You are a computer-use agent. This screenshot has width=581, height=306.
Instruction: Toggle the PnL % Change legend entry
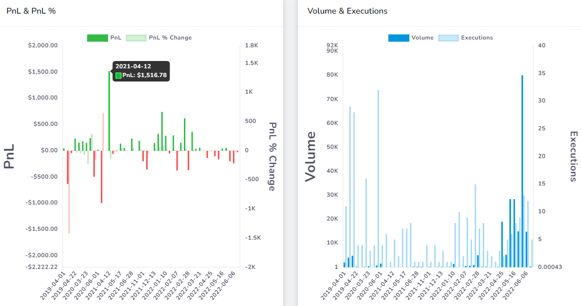pos(159,38)
